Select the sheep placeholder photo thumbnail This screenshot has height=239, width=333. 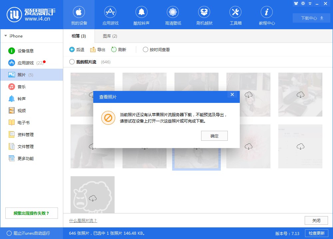pos(92,195)
